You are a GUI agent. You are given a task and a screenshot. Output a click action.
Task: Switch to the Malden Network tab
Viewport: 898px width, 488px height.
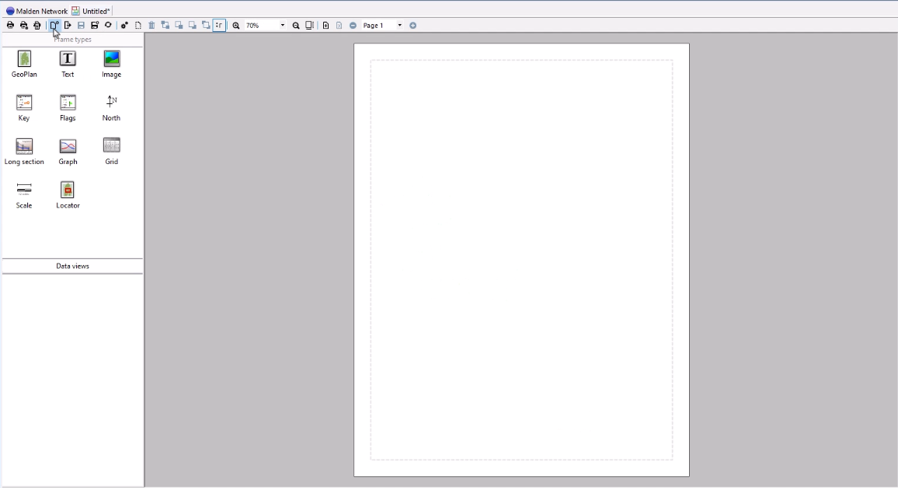(36, 10)
